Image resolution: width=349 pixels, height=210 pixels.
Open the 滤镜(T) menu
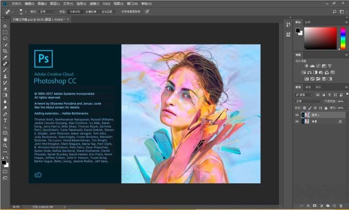pyautogui.click(x=94, y=3)
